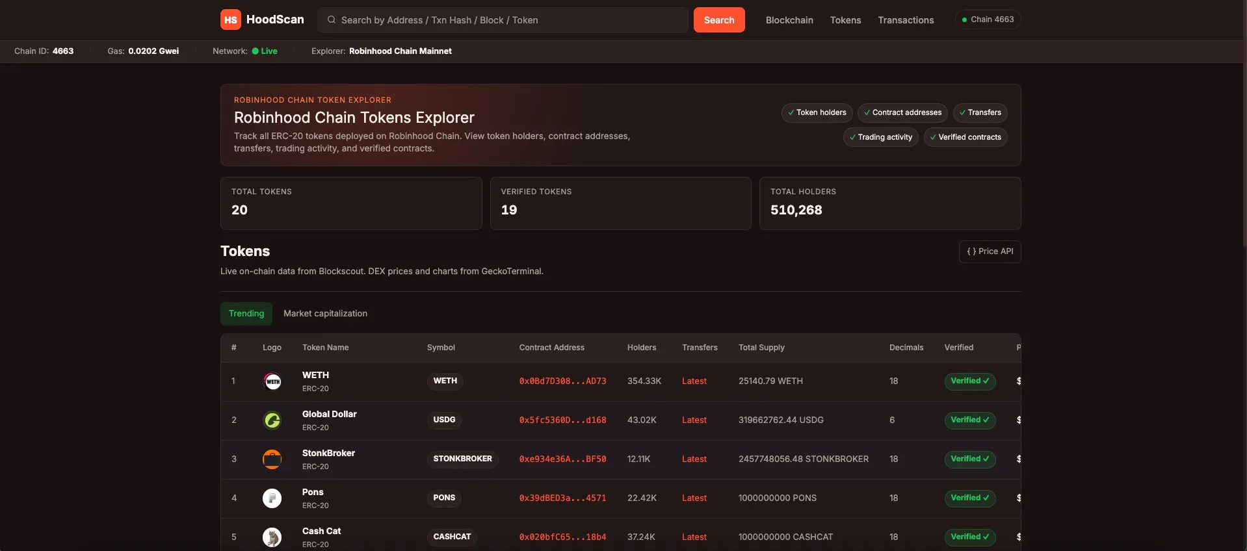Click the USDG symbol badge

(x=444, y=420)
